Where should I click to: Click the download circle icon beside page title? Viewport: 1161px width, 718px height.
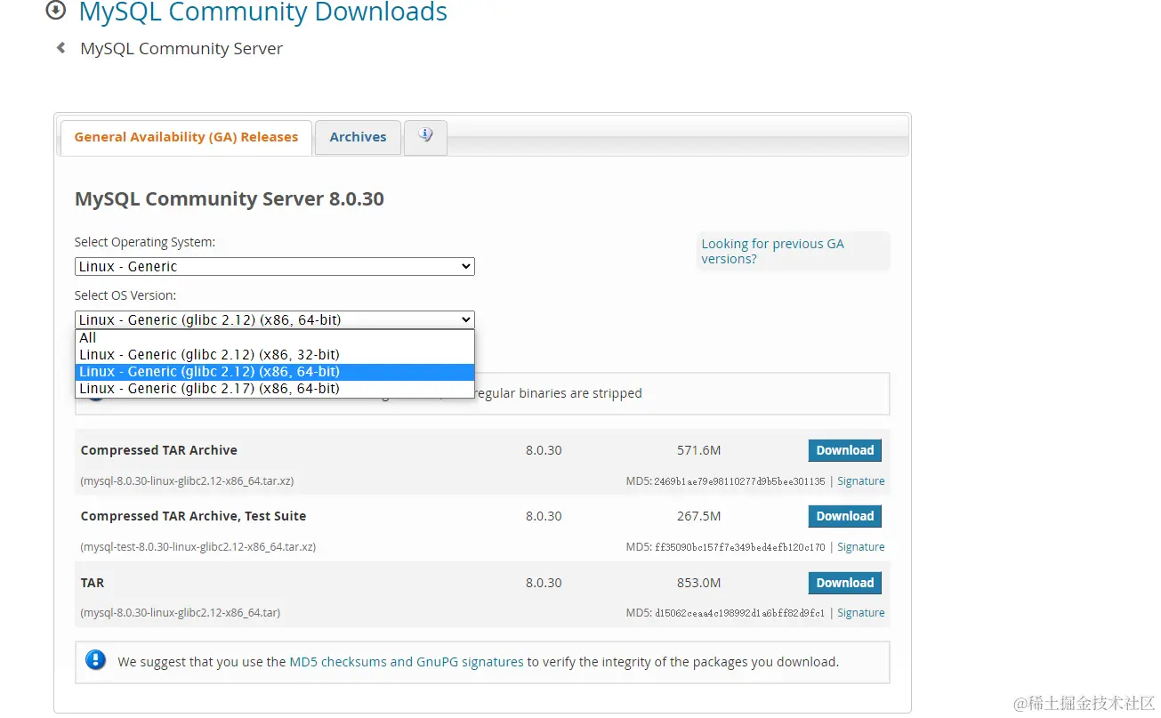[56, 11]
